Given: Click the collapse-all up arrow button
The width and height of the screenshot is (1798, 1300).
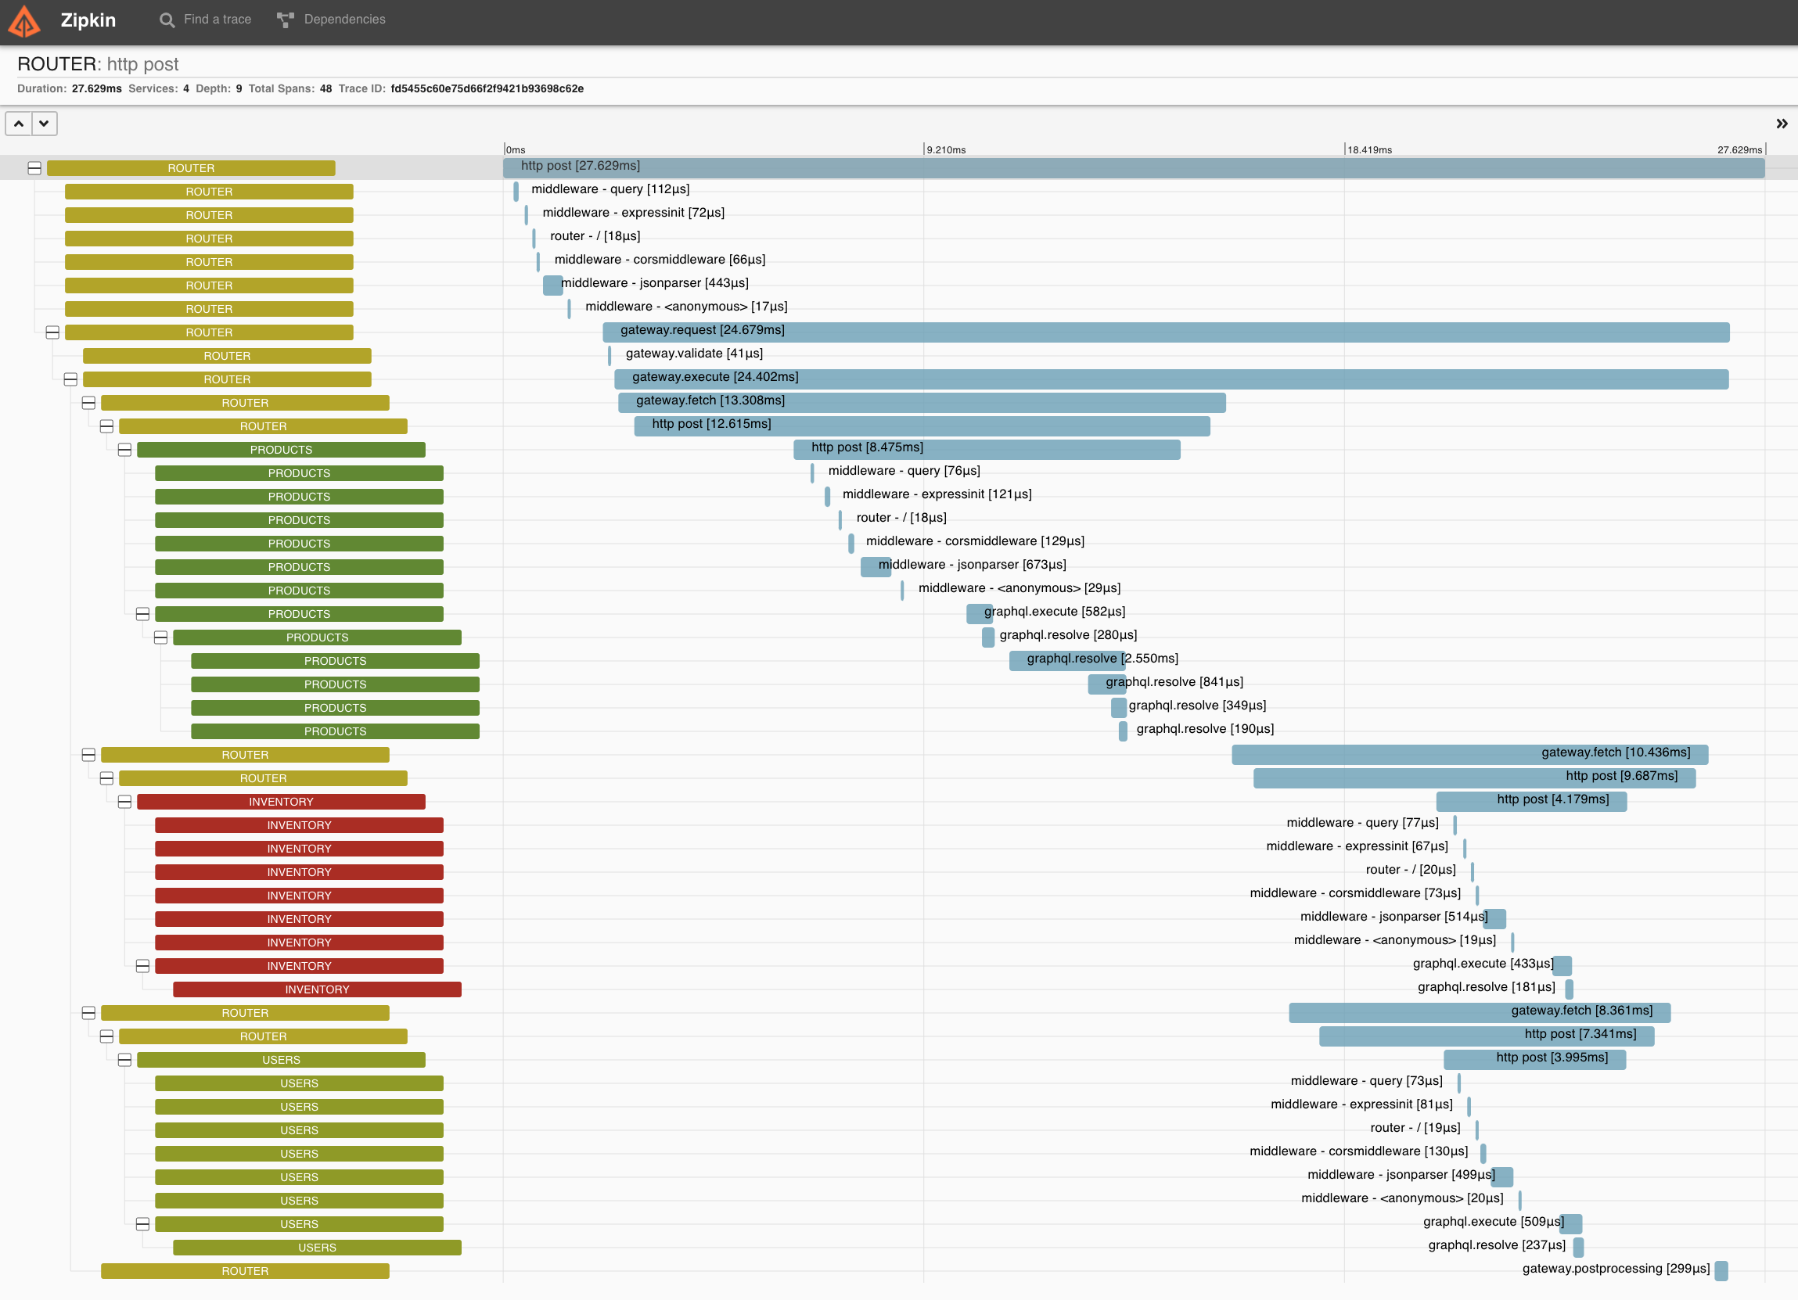Looking at the screenshot, I should pos(19,124).
